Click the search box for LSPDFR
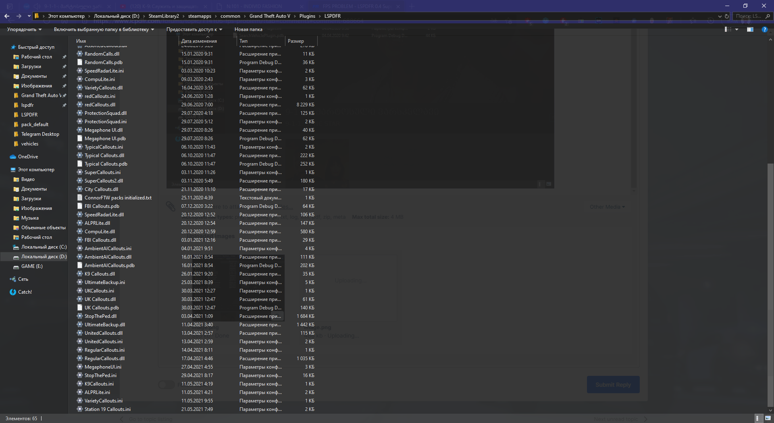 coord(749,16)
